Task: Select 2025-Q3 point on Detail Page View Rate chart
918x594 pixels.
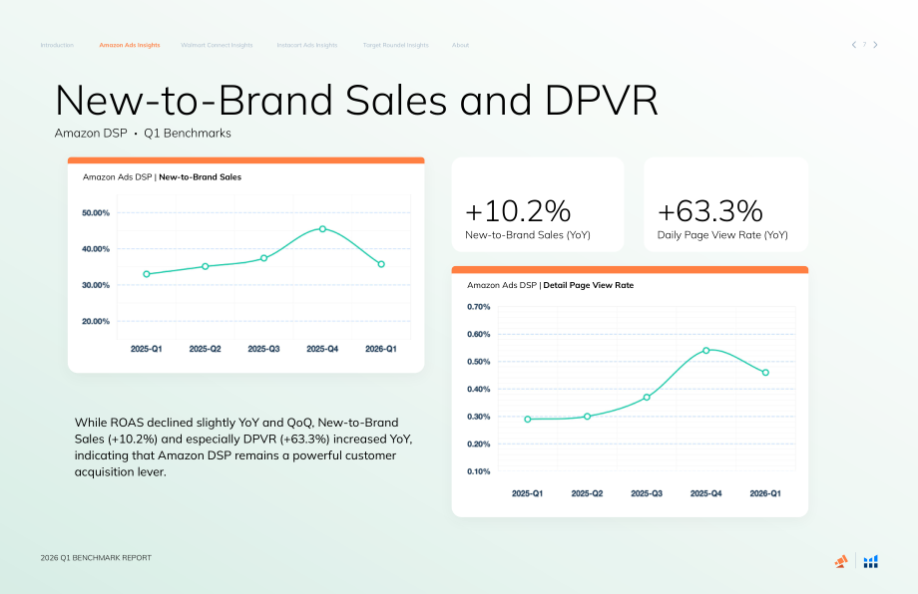Action: pyautogui.click(x=647, y=397)
